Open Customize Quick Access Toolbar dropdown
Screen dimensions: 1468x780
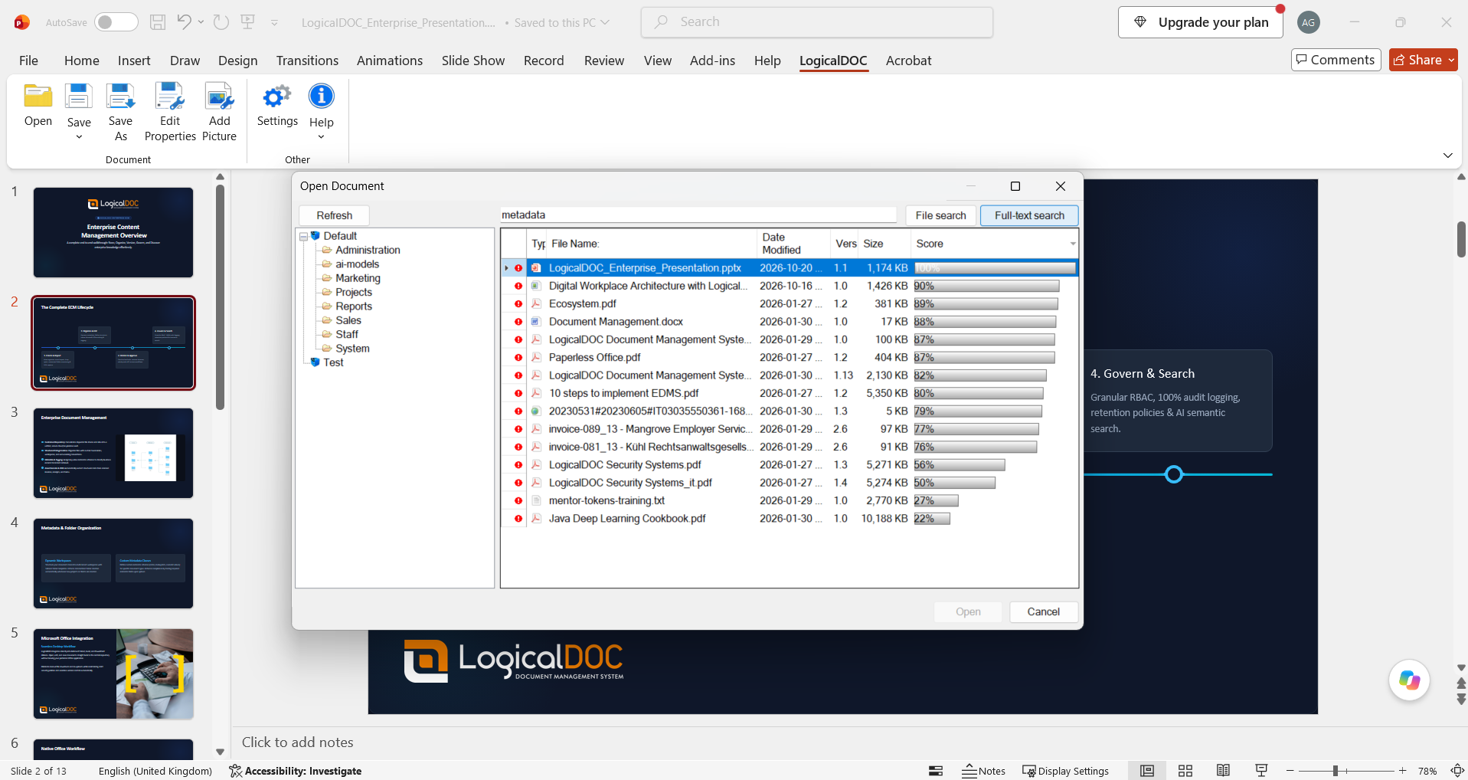point(274,23)
